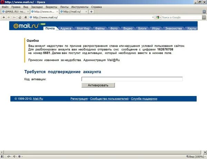This screenshot has height=159, width=207.
Task: Open the zoom level Вид (100%) dropdown
Action: 196,157
